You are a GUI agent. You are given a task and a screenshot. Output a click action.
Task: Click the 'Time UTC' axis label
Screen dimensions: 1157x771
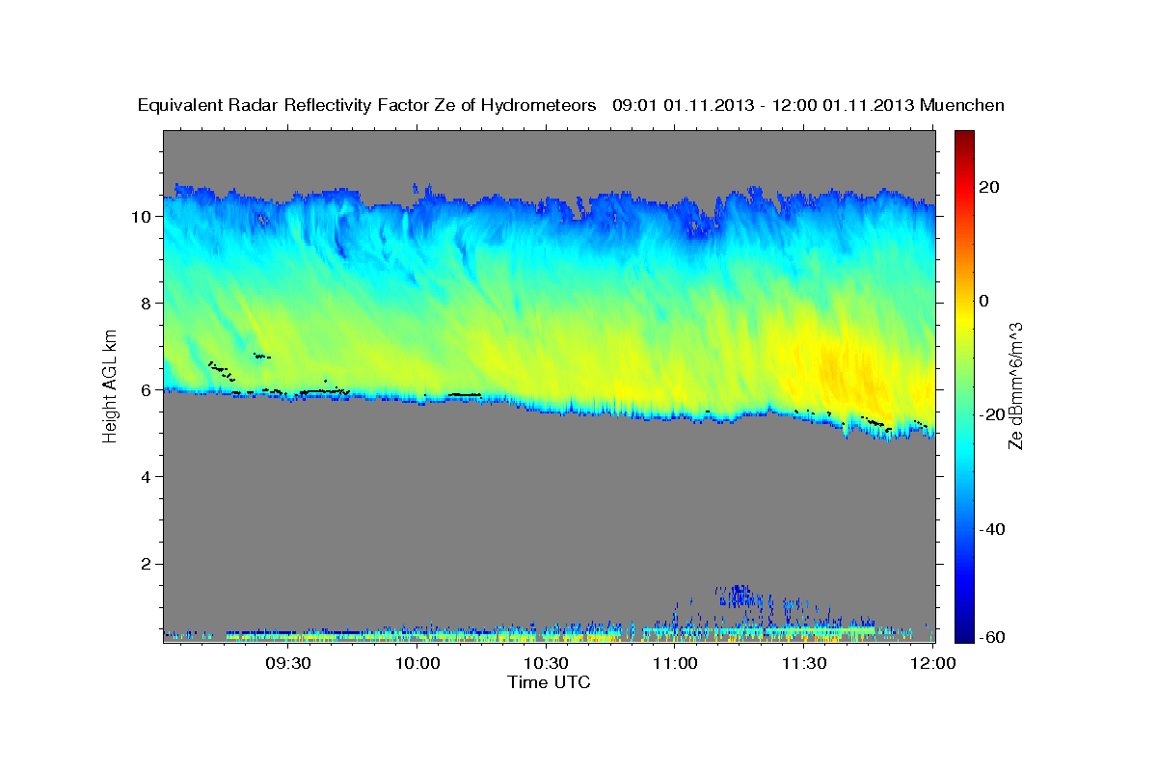point(549,682)
